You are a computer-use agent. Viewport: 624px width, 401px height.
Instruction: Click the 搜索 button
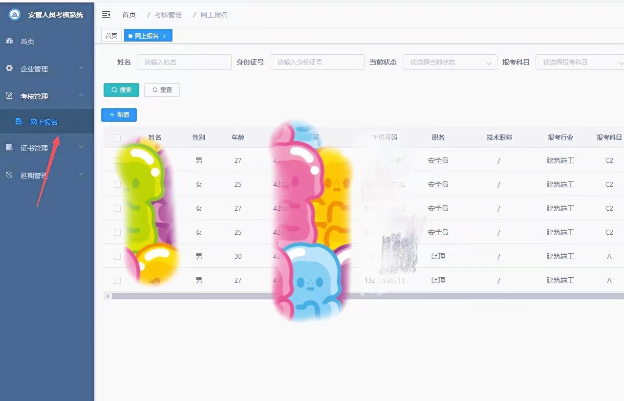pos(121,90)
